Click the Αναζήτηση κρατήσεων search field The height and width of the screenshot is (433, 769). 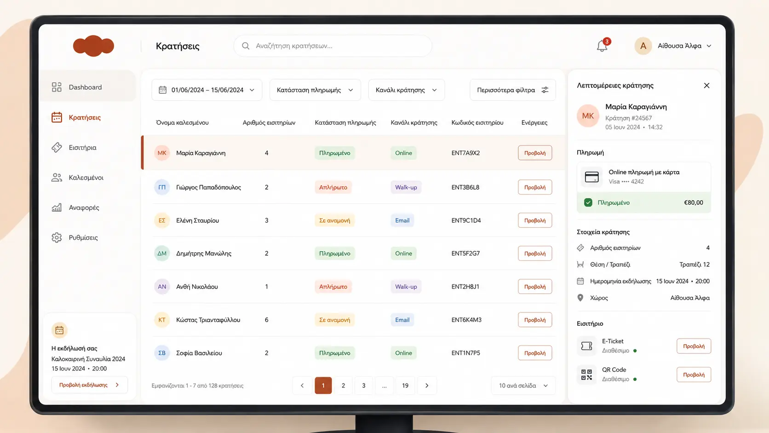pos(333,46)
